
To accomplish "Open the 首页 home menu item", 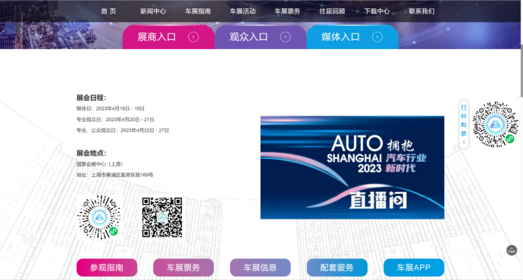I will pyautogui.click(x=108, y=11).
